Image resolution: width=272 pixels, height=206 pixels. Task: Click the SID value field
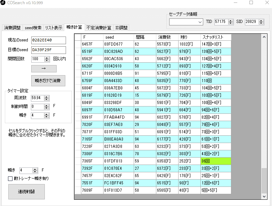[x=252, y=22]
